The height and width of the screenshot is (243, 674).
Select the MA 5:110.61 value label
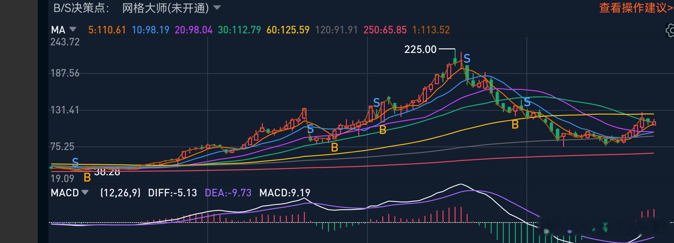coord(107,30)
